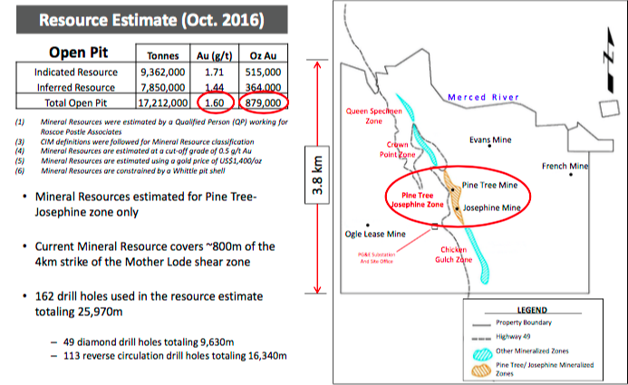Click the Queen Specimen Zone map label

tap(369, 116)
